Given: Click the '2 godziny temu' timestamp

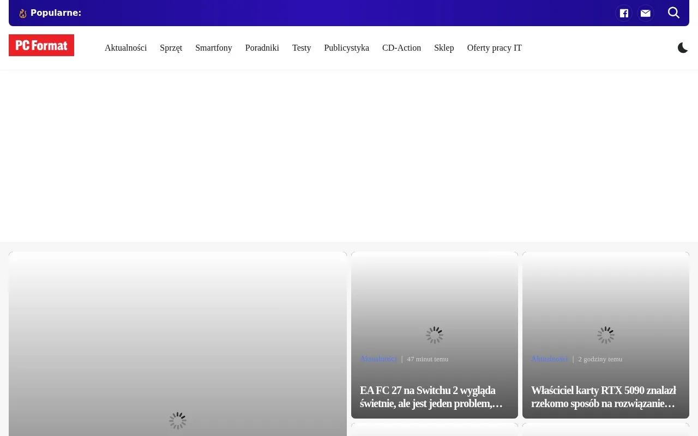Looking at the screenshot, I should (x=600, y=359).
